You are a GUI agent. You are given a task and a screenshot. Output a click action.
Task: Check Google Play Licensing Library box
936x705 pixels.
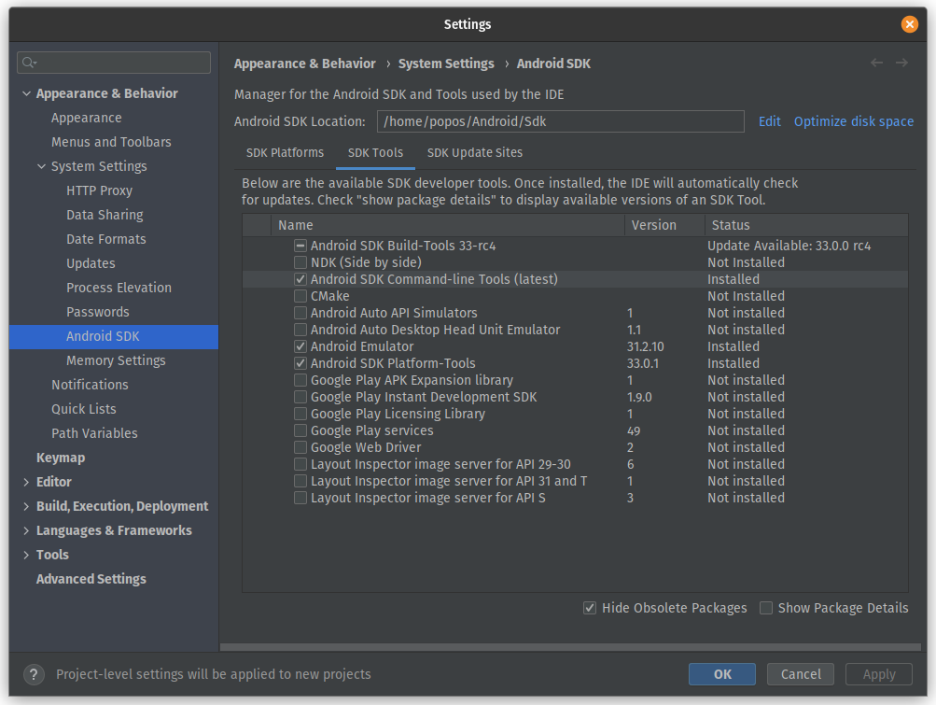[x=300, y=414]
